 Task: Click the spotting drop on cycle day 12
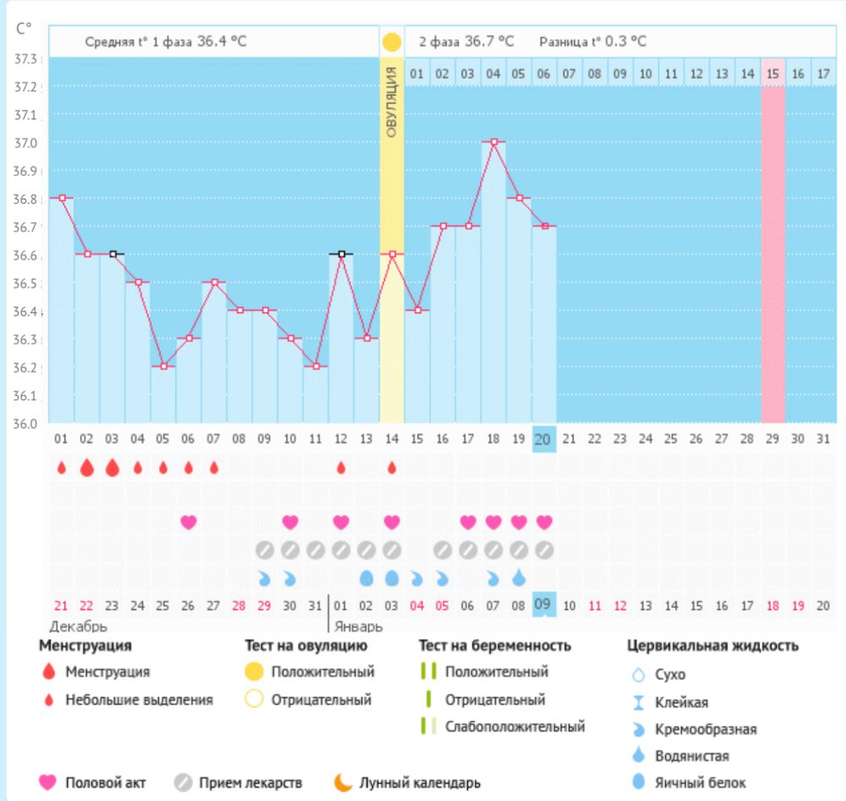341,467
